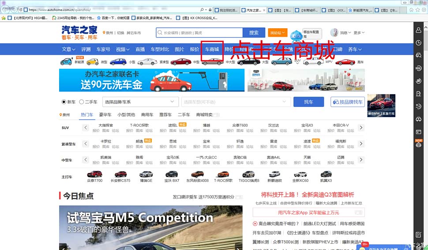428x250 pixels.
Task: Click the blue mascot robot icon
Action: click(296, 35)
